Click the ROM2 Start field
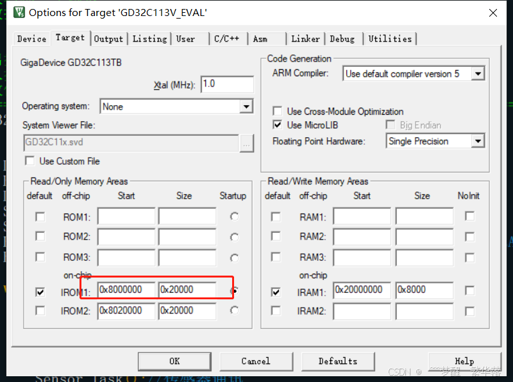Screen dimensions: 513x382 126,237
